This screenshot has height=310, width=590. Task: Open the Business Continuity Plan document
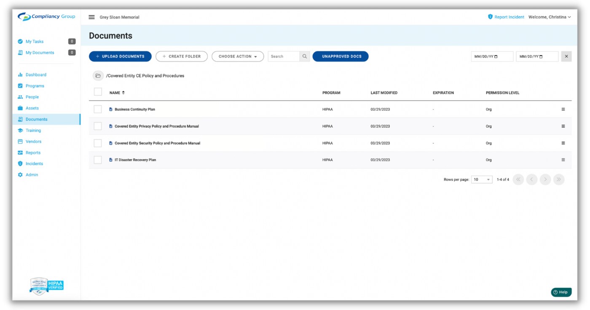tap(135, 110)
